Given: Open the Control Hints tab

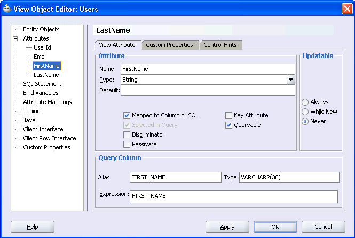Looking at the screenshot, I should click(x=220, y=45).
